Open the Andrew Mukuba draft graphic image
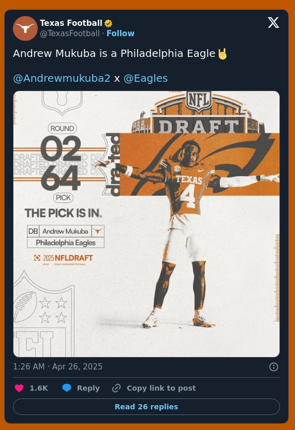This screenshot has height=430, width=295. click(x=146, y=224)
